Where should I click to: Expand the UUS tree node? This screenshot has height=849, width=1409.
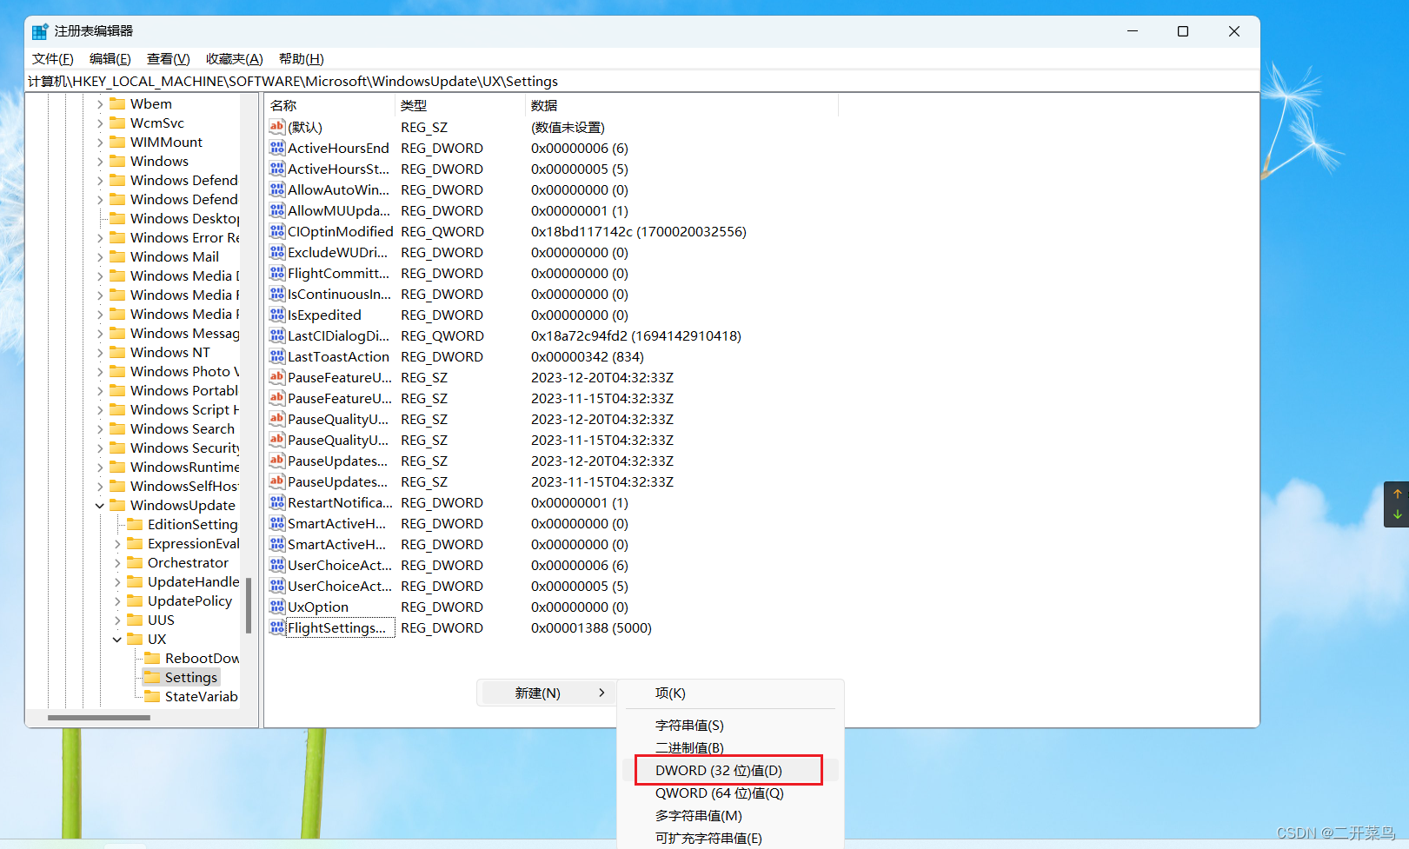(x=117, y=620)
